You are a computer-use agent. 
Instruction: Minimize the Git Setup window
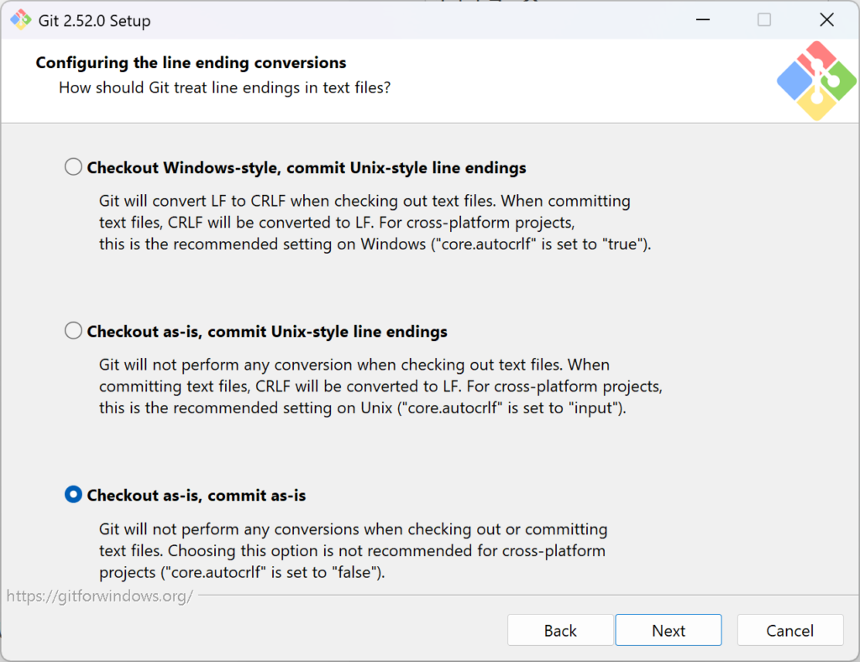click(701, 20)
